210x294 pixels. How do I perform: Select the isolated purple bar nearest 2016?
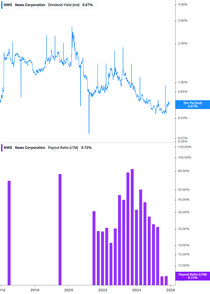pyautogui.click(x=9, y=233)
